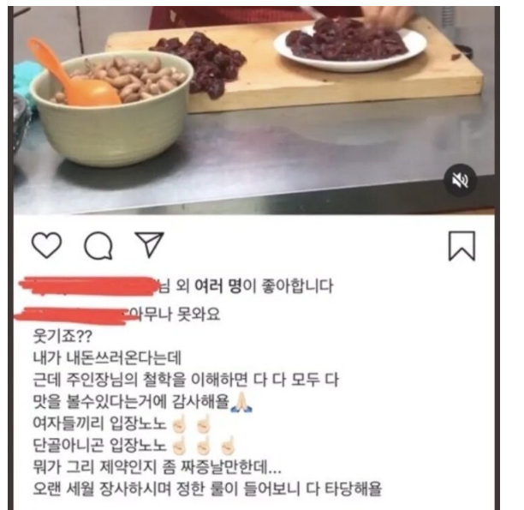Click first pointing emoji after 여자들끼리 입장노노
Screen dimensions: 524x510
[179, 424]
